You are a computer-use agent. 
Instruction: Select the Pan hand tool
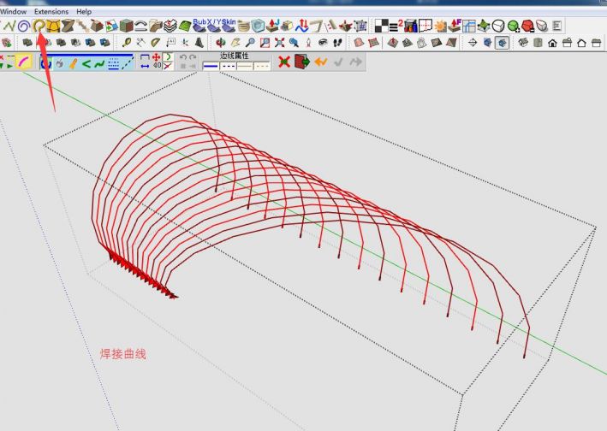coord(235,42)
